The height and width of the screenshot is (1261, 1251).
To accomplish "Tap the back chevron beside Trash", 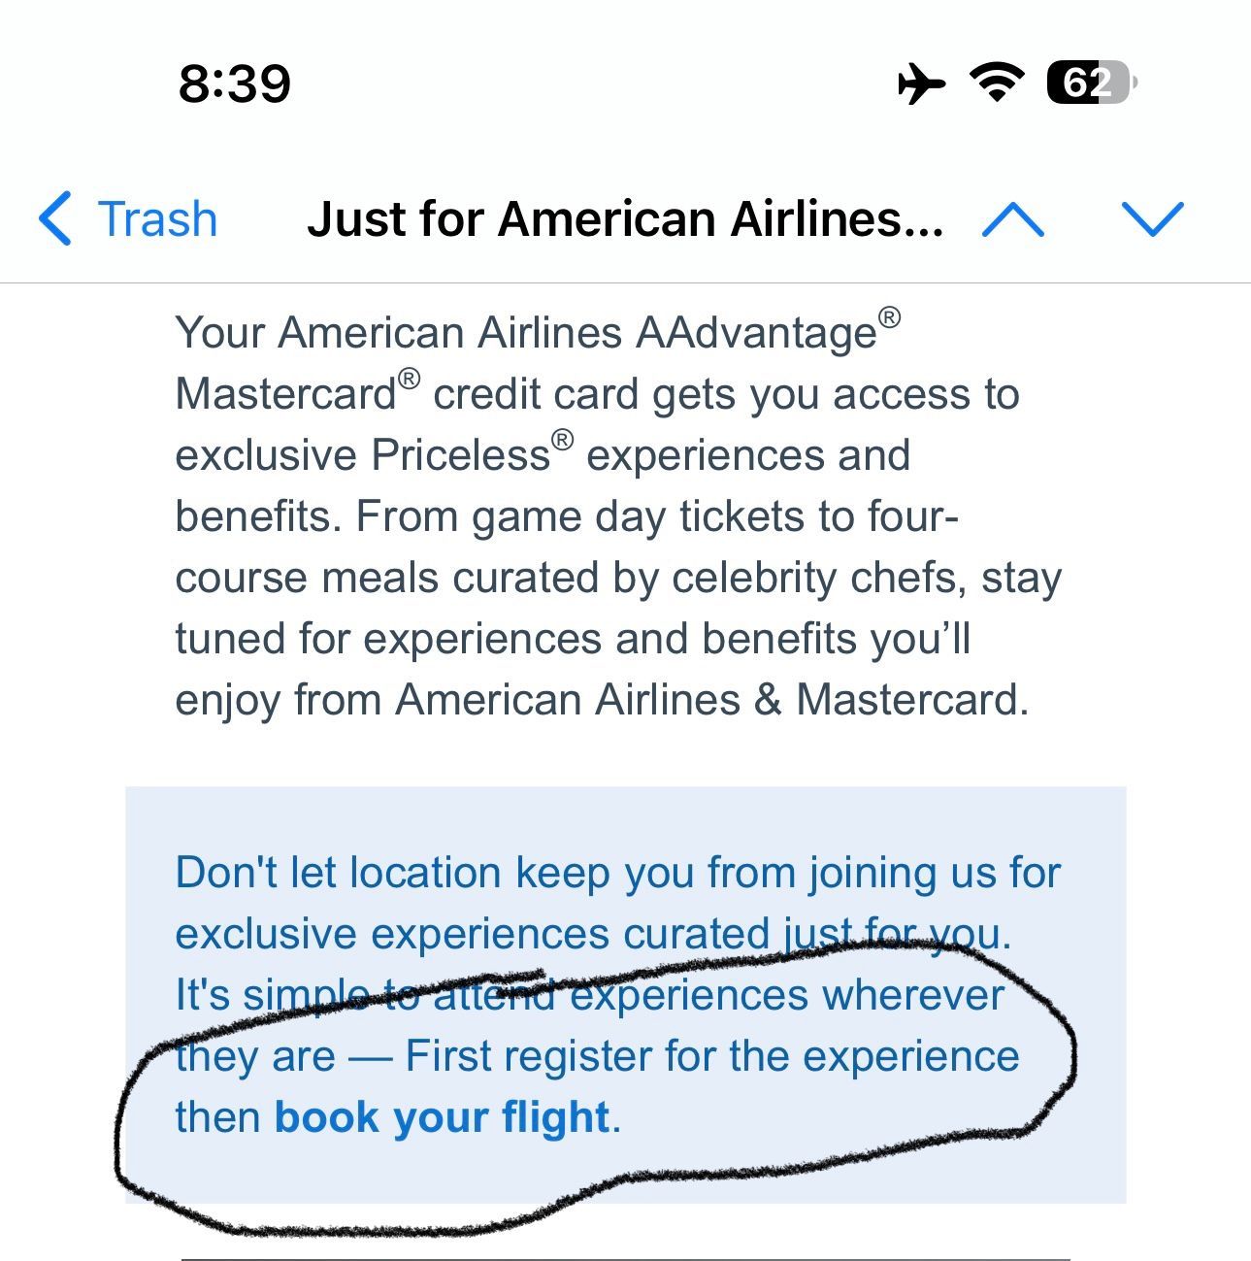I will (x=55, y=218).
